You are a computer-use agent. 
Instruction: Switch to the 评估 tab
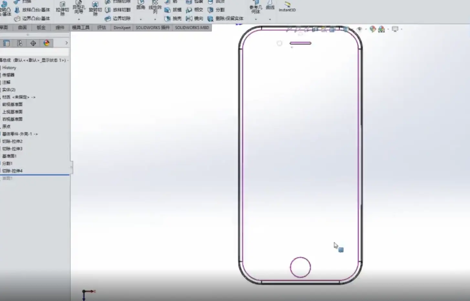pyautogui.click(x=101, y=28)
